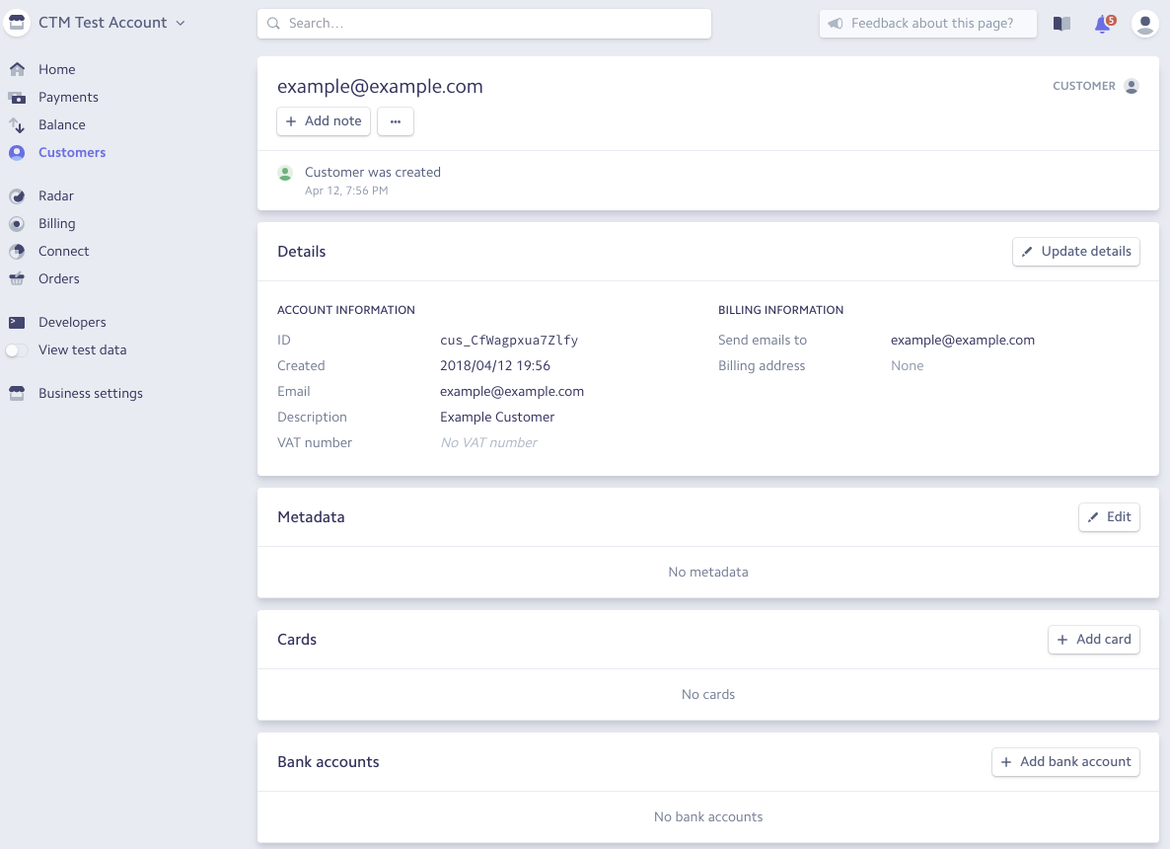Open the more options ellipsis menu
The image size is (1170, 849).
tap(396, 121)
